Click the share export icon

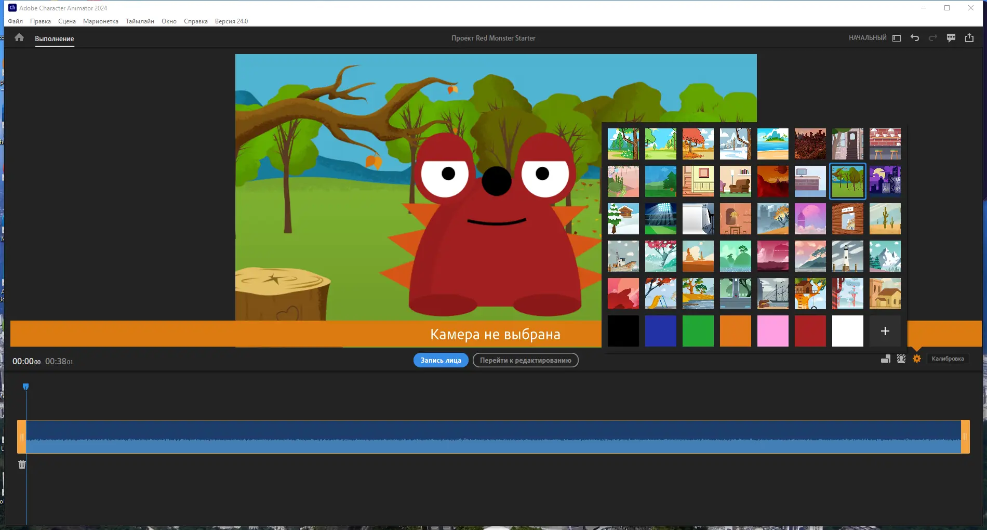tap(969, 38)
